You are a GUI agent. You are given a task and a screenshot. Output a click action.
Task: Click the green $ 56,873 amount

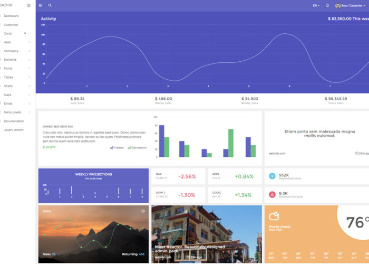(x=49, y=147)
